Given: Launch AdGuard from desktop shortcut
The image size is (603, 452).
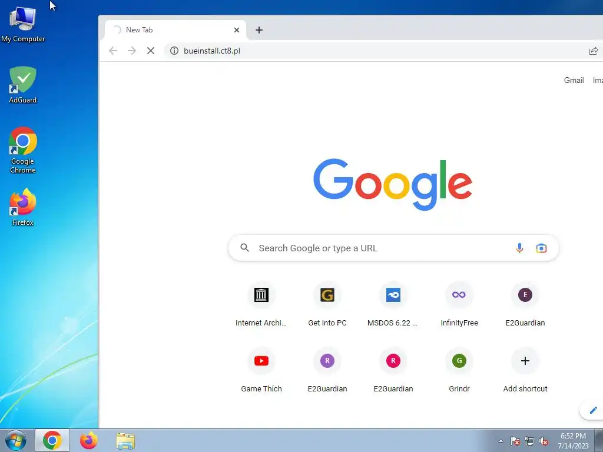Looking at the screenshot, I should [x=23, y=85].
